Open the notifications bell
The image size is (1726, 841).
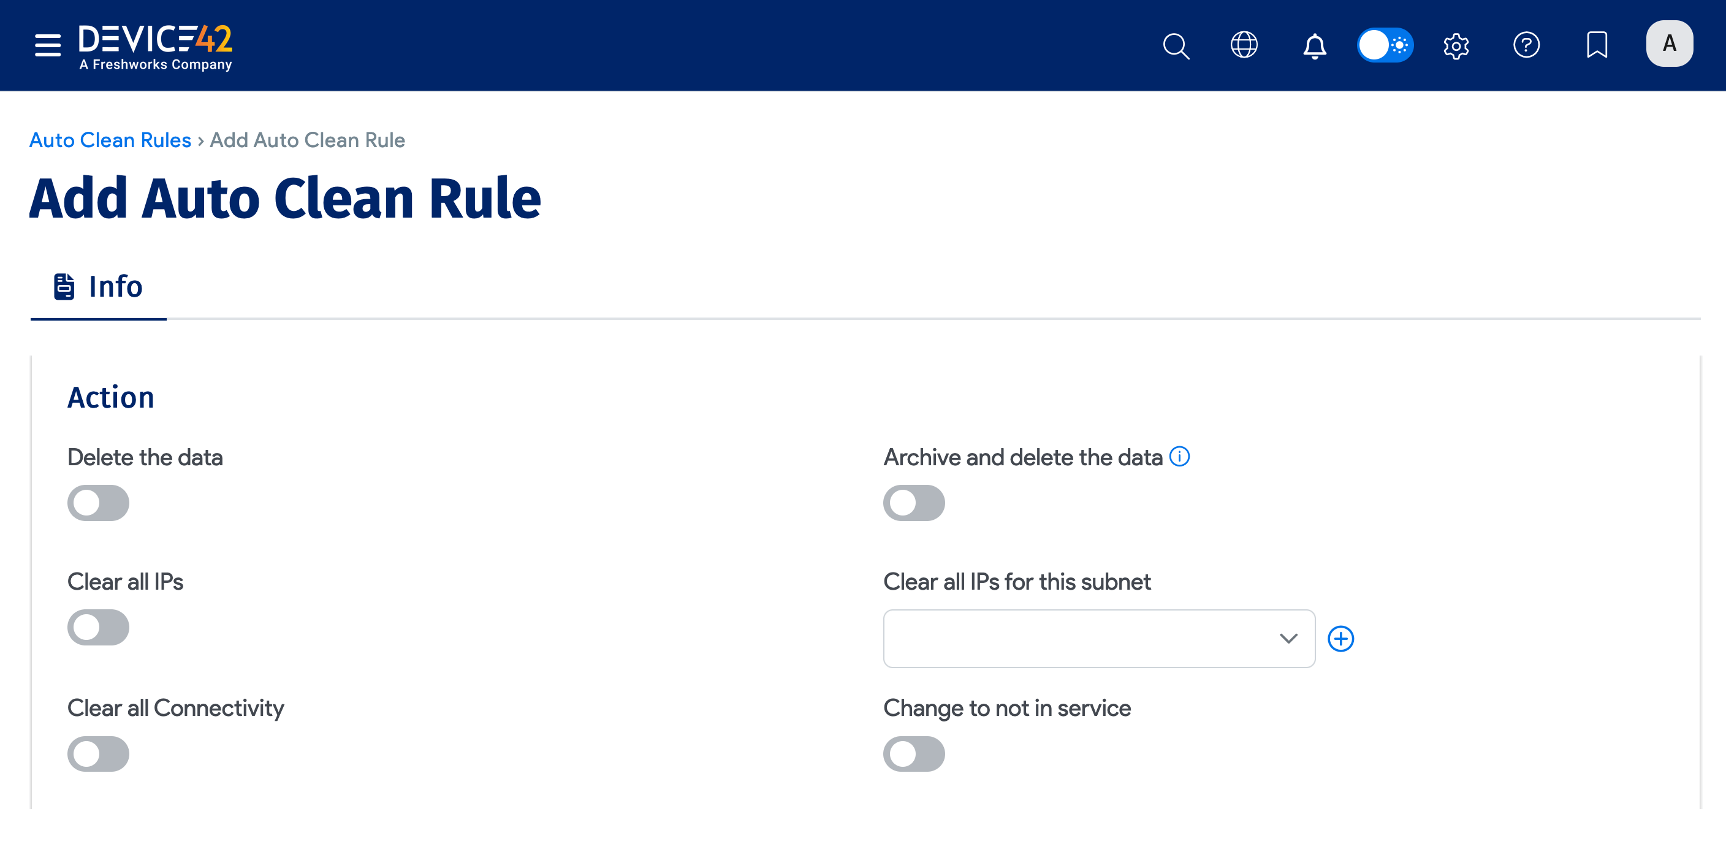click(x=1315, y=45)
